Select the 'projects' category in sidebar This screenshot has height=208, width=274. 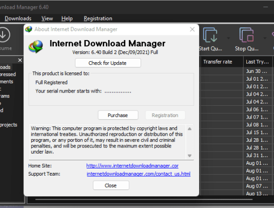point(9,125)
